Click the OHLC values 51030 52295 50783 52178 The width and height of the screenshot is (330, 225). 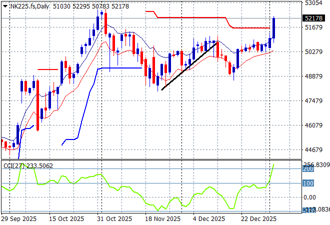coord(91,6)
